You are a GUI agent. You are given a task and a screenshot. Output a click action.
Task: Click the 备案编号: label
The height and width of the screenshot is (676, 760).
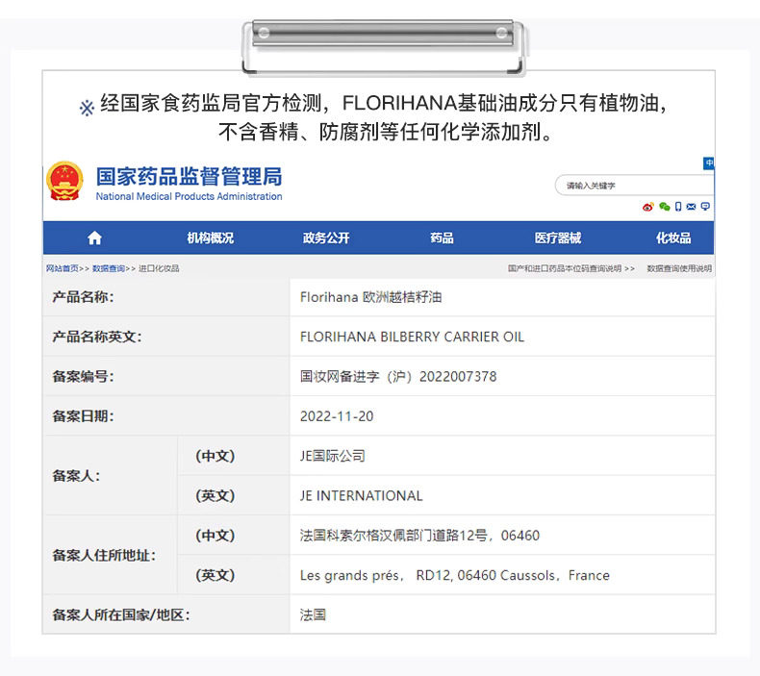tap(83, 377)
